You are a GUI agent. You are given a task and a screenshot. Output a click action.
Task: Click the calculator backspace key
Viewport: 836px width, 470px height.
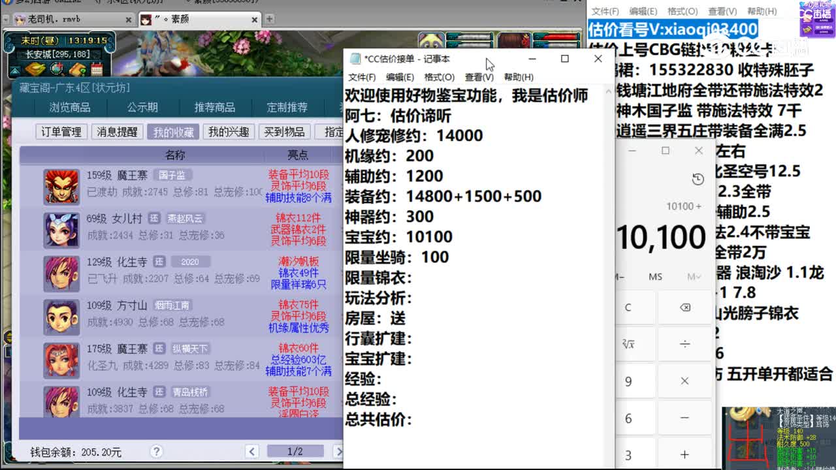(684, 307)
